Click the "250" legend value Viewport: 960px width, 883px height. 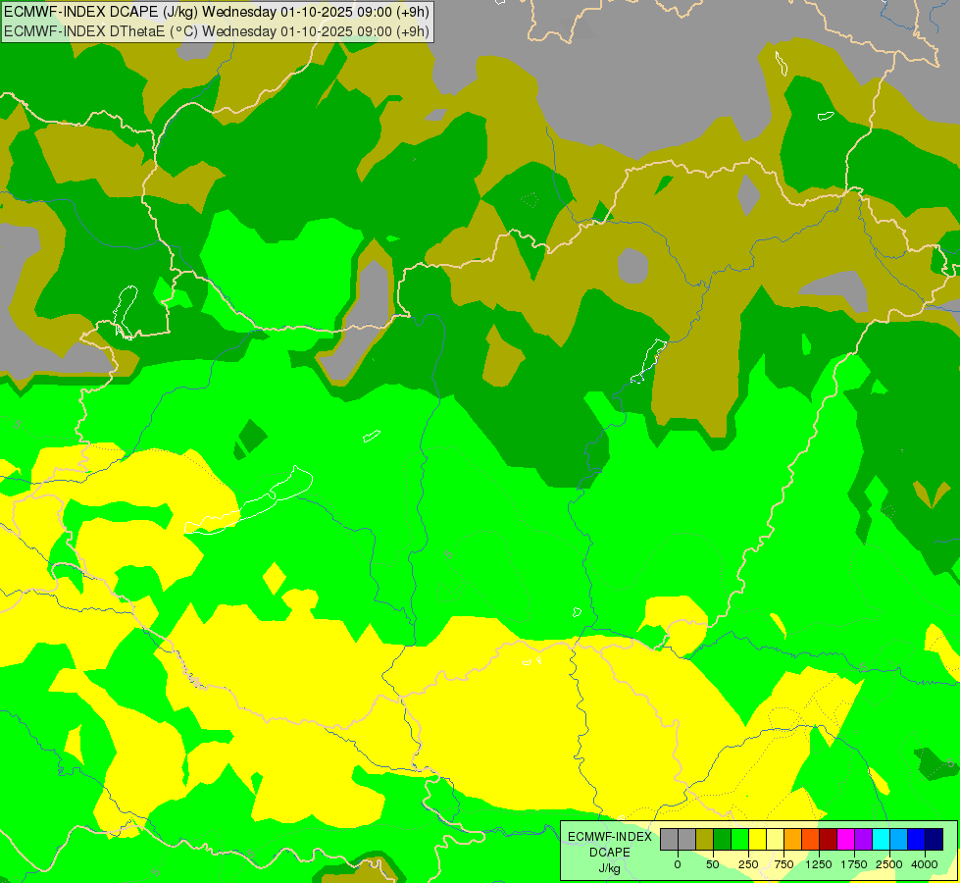point(748,864)
